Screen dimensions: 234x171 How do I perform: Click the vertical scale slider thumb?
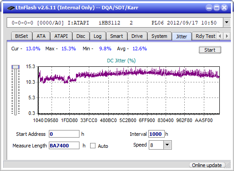16,67
